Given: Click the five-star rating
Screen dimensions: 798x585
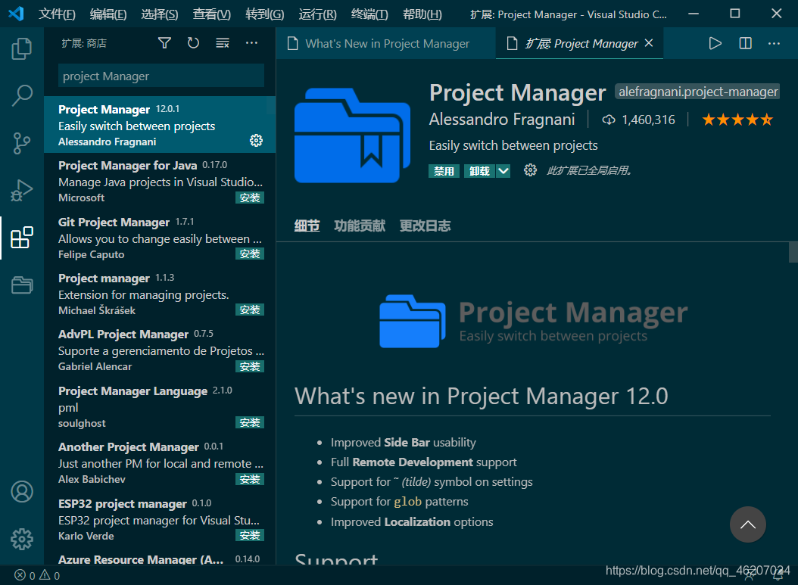Looking at the screenshot, I should coord(737,120).
